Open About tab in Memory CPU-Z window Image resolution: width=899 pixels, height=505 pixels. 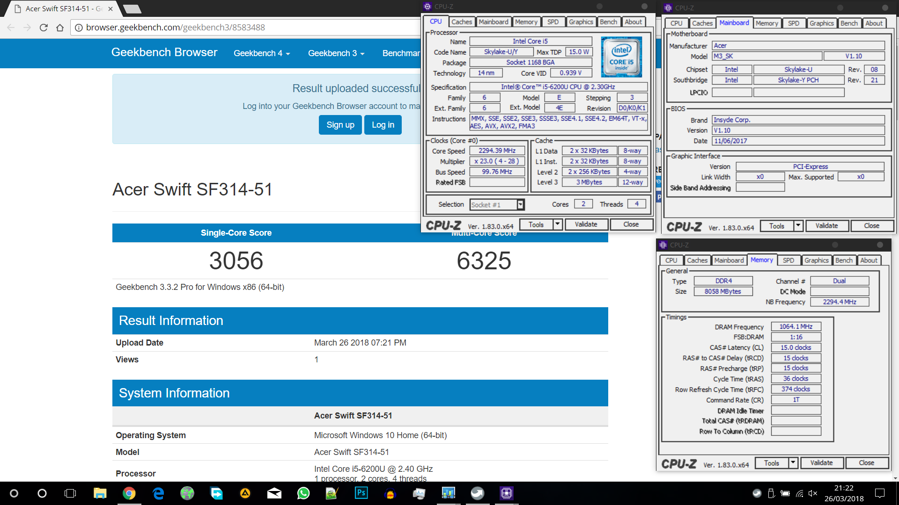click(x=869, y=260)
